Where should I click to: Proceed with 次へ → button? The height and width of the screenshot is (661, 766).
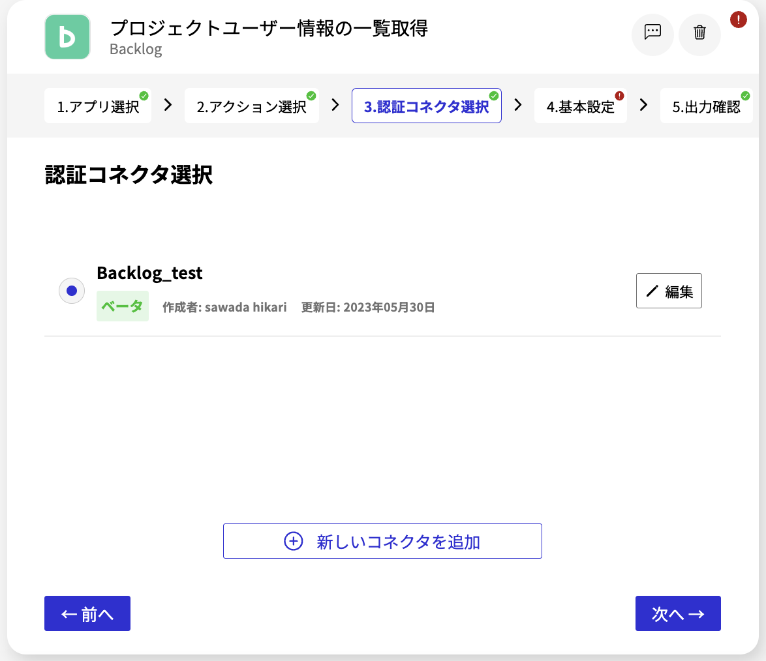point(678,613)
